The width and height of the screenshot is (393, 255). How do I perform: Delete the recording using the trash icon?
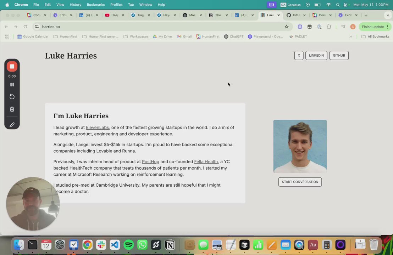point(12,109)
